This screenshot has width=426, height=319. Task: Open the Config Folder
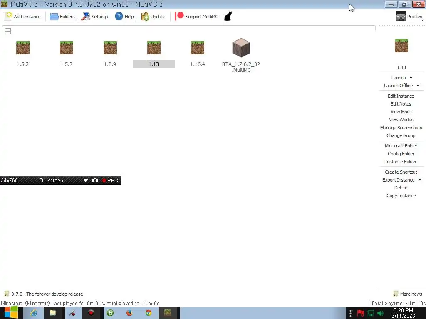[x=401, y=154]
